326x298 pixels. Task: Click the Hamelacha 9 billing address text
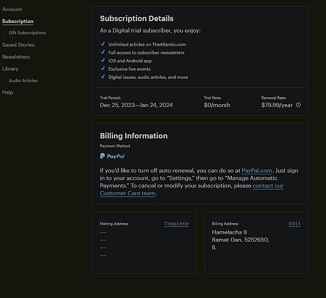(x=229, y=232)
